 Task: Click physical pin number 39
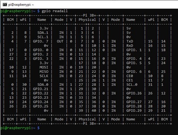(81, 111)
